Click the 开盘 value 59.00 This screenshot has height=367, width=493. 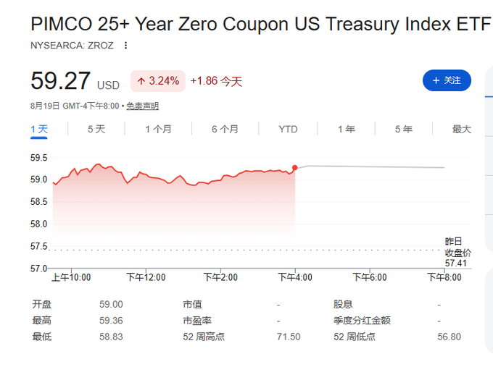tap(111, 304)
